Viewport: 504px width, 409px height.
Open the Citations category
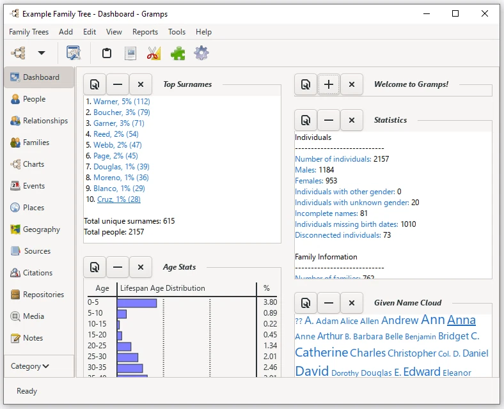click(x=39, y=273)
